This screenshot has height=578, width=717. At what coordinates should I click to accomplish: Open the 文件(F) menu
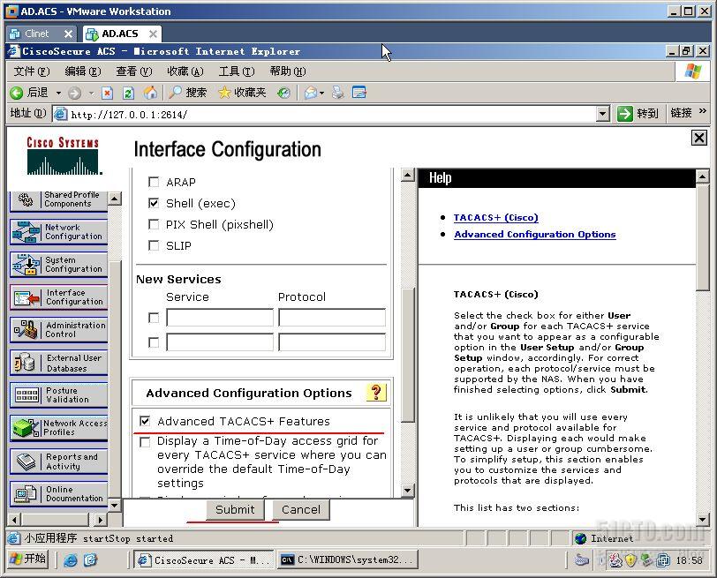click(32, 71)
